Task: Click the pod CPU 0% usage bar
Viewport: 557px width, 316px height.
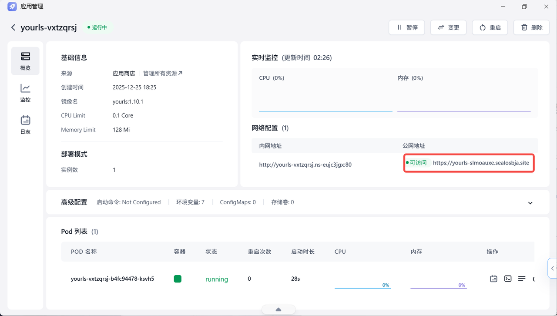Action: [x=363, y=285]
